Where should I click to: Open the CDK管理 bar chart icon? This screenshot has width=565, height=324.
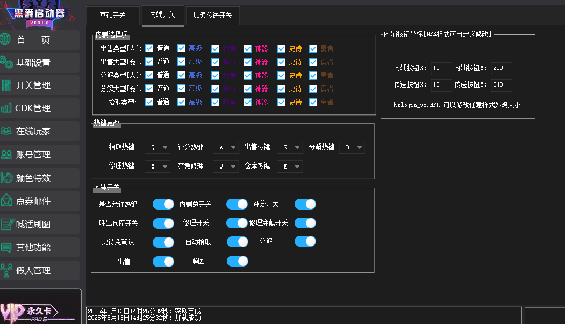(x=6, y=109)
